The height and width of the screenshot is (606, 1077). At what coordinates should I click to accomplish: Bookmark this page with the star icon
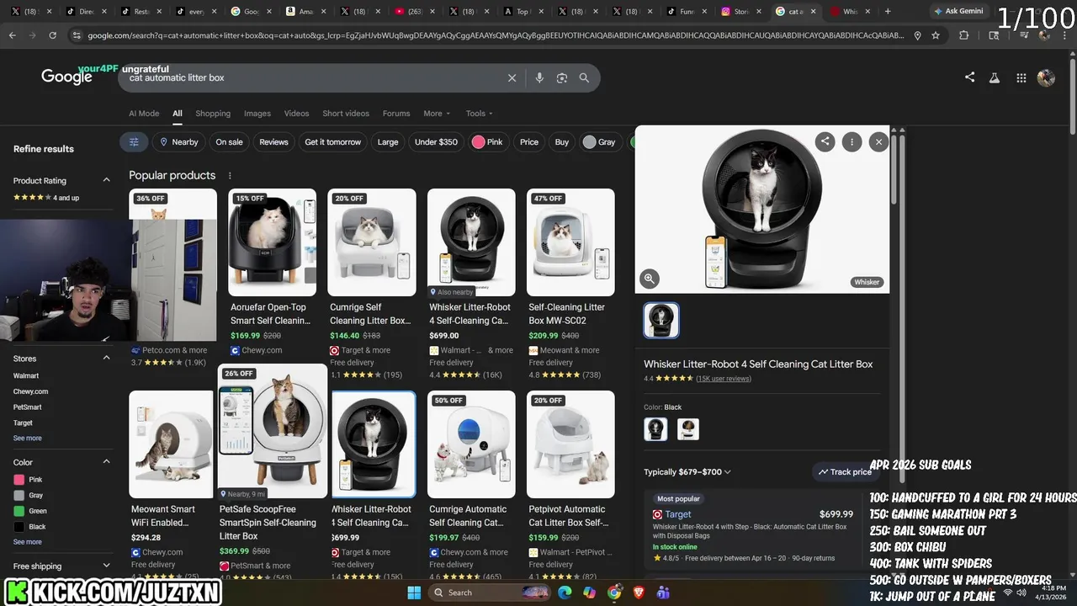935,35
